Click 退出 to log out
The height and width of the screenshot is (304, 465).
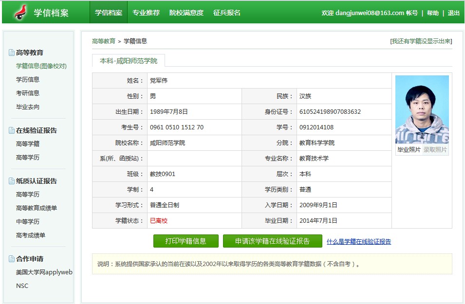coord(453,13)
